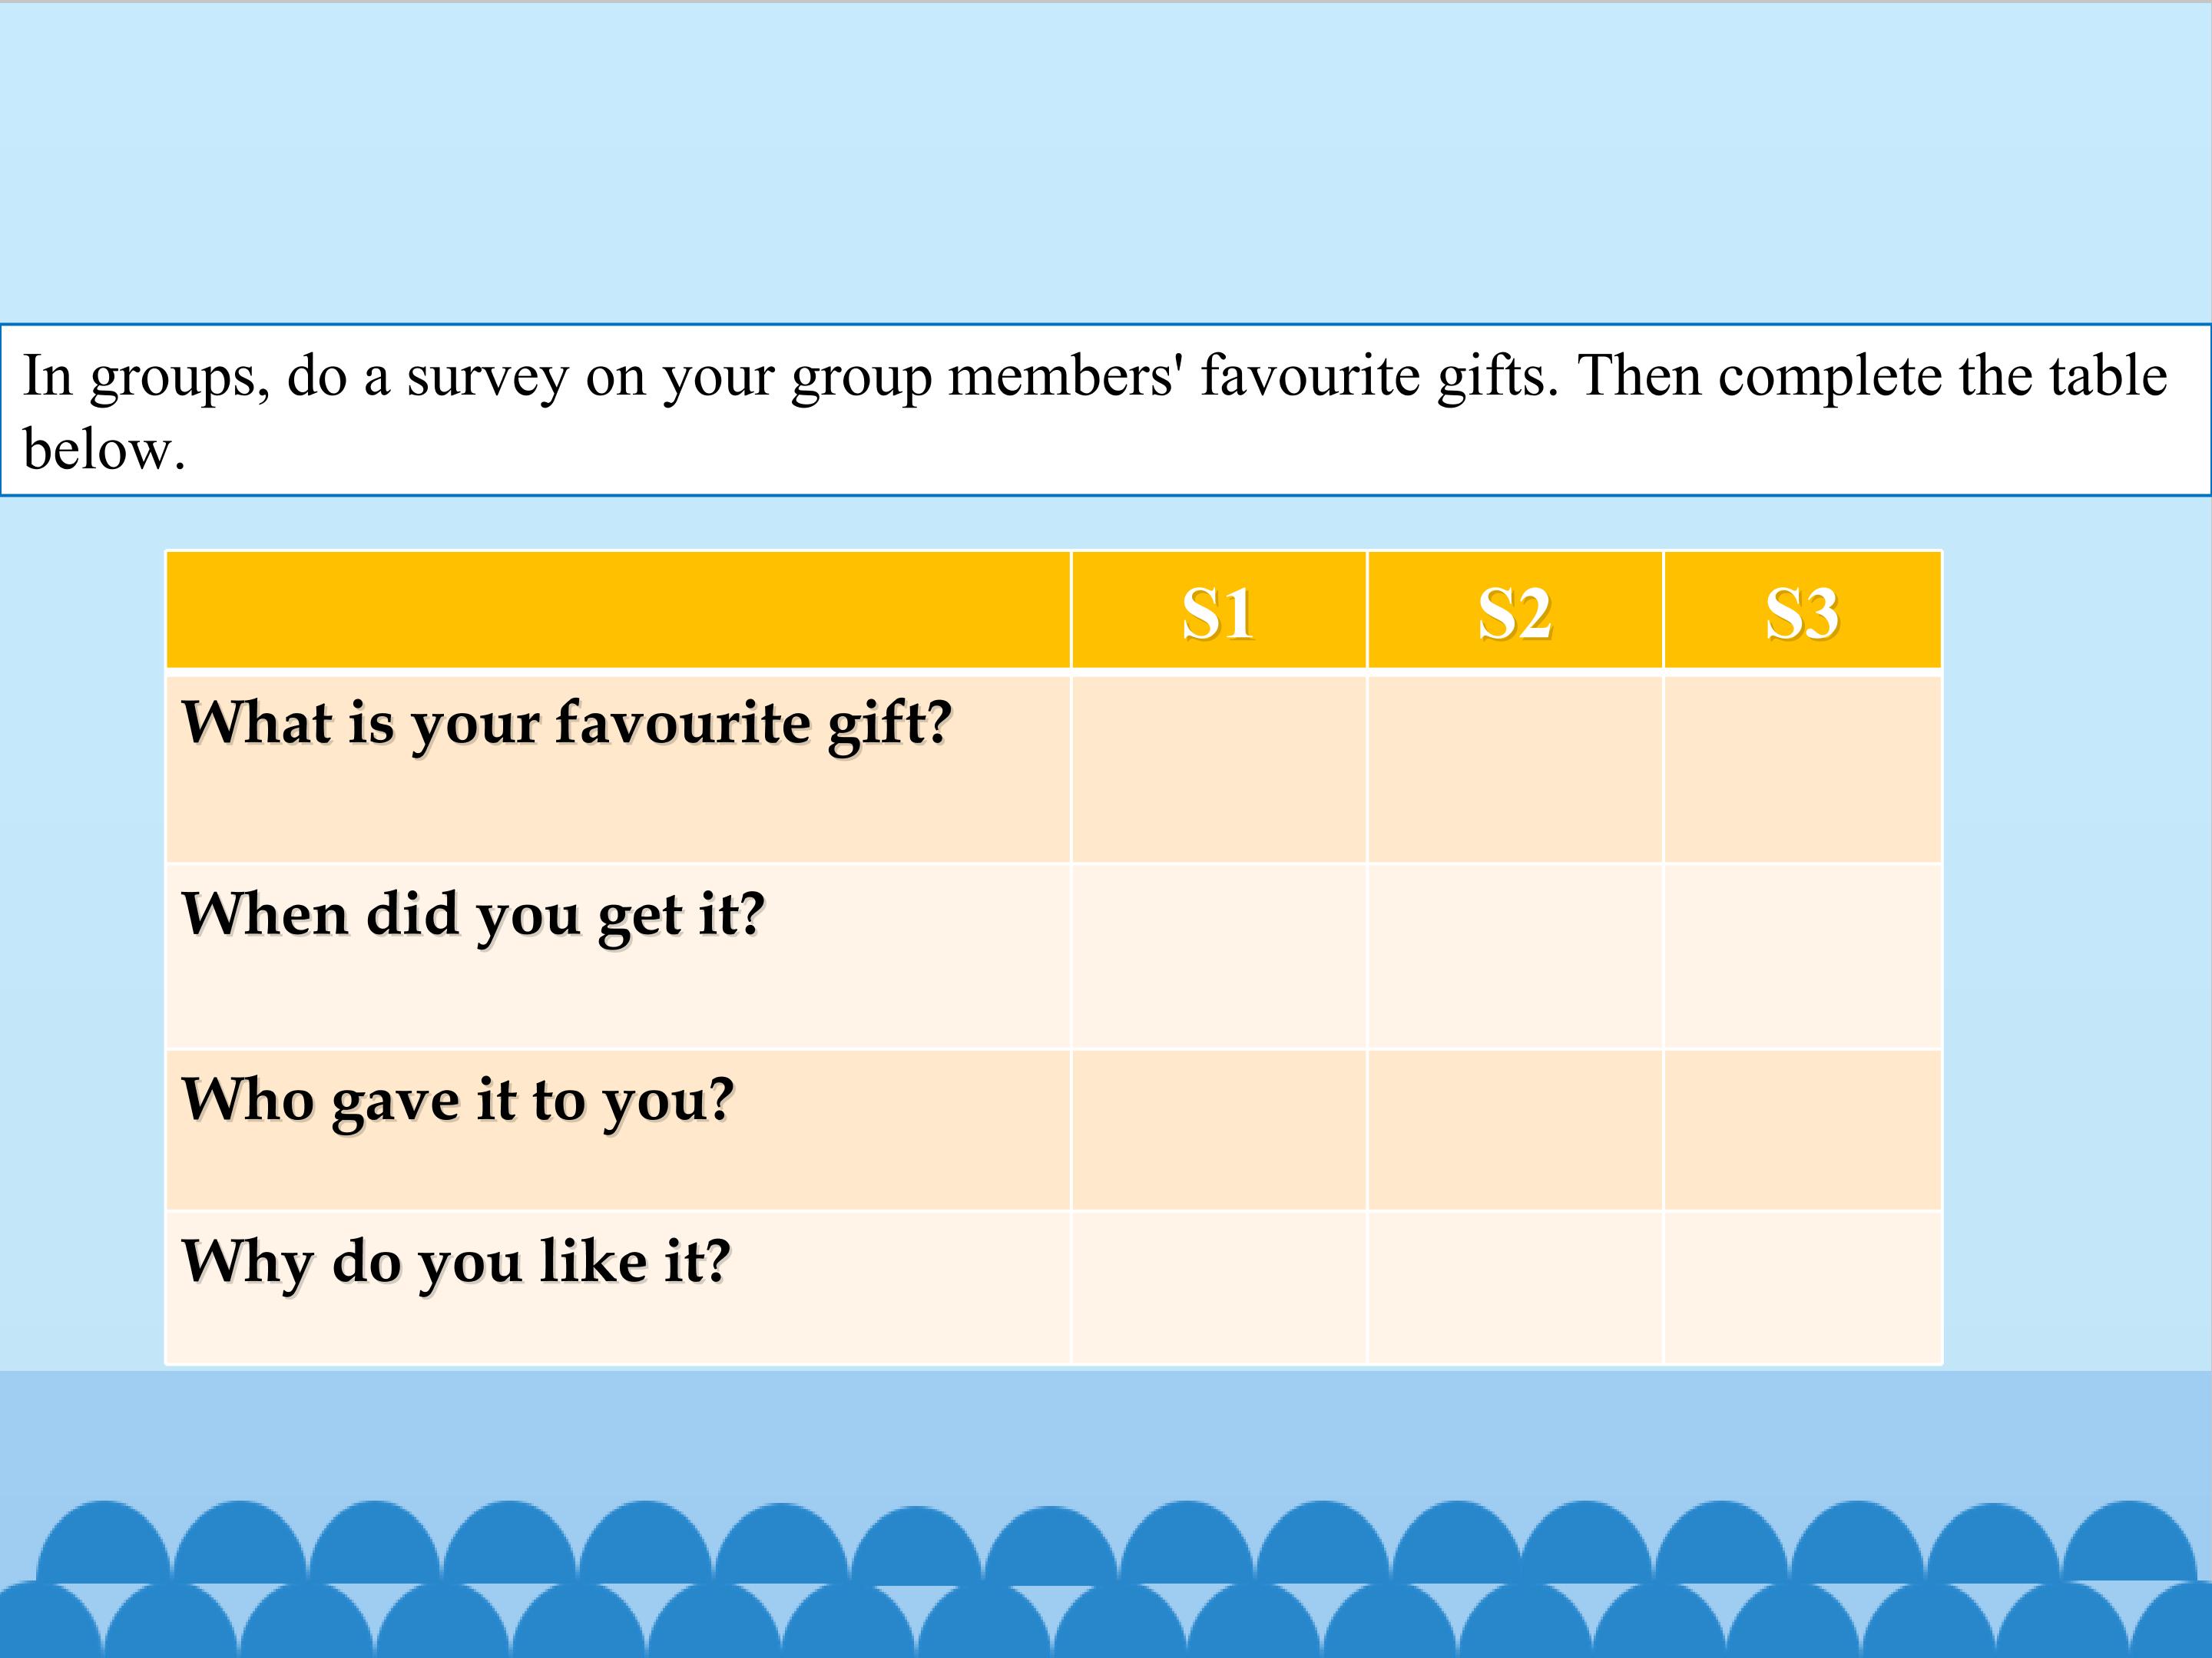Click S1 cell for "When did you get it?"
This screenshot has height=1658, width=2212.
coord(1218,956)
